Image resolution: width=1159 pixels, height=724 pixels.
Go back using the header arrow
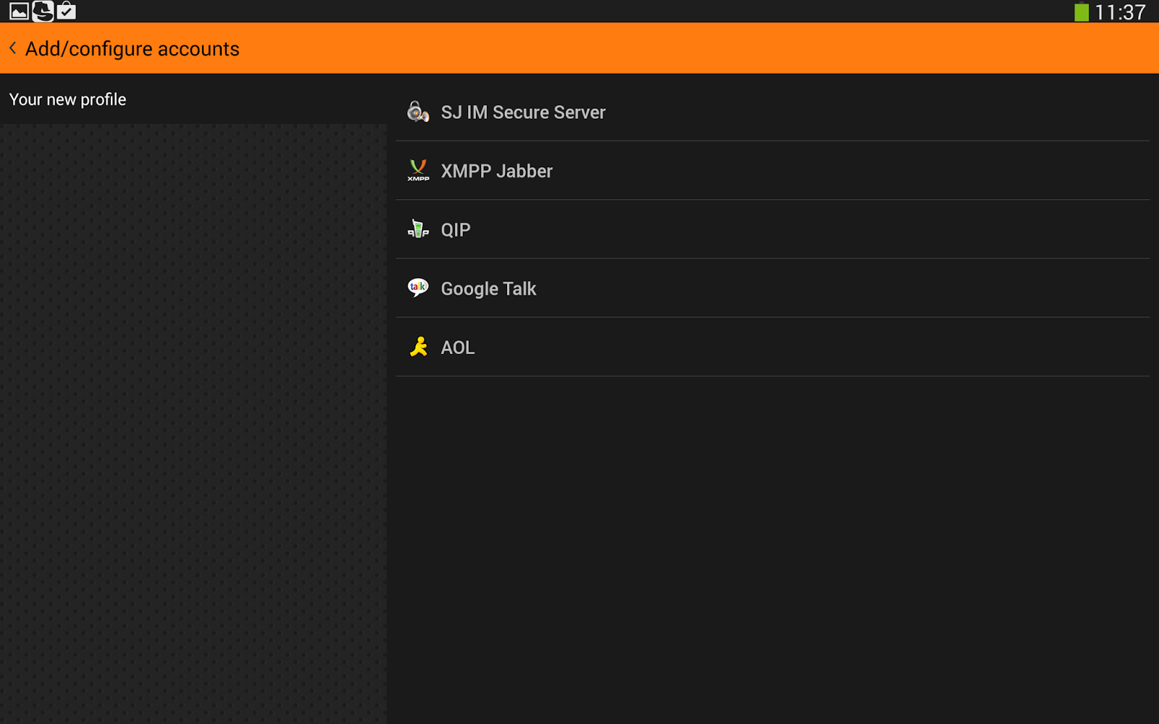[x=13, y=49]
